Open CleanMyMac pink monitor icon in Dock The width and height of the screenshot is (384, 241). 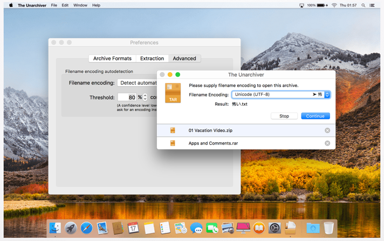[243, 228]
